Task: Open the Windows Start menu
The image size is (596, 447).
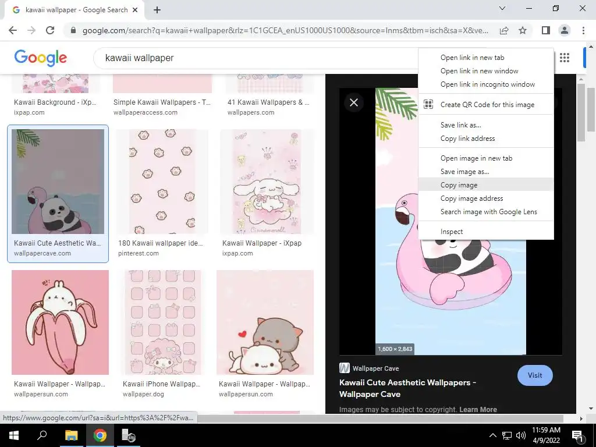Action: coord(14,435)
